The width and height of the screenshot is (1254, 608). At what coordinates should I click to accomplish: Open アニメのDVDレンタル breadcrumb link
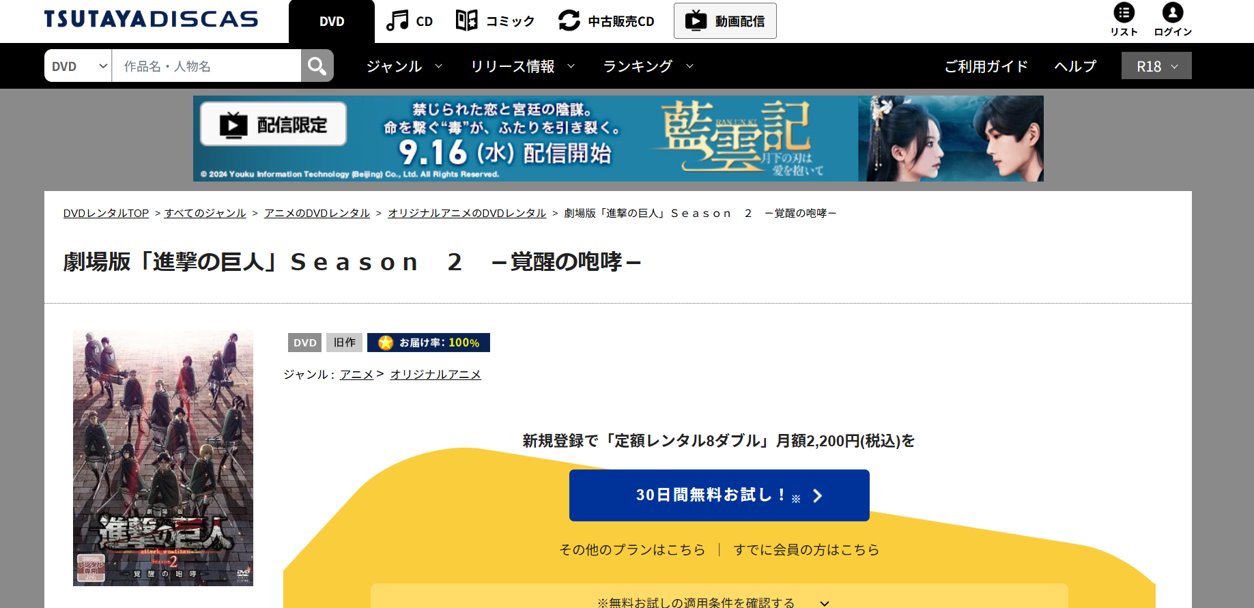click(317, 213)
